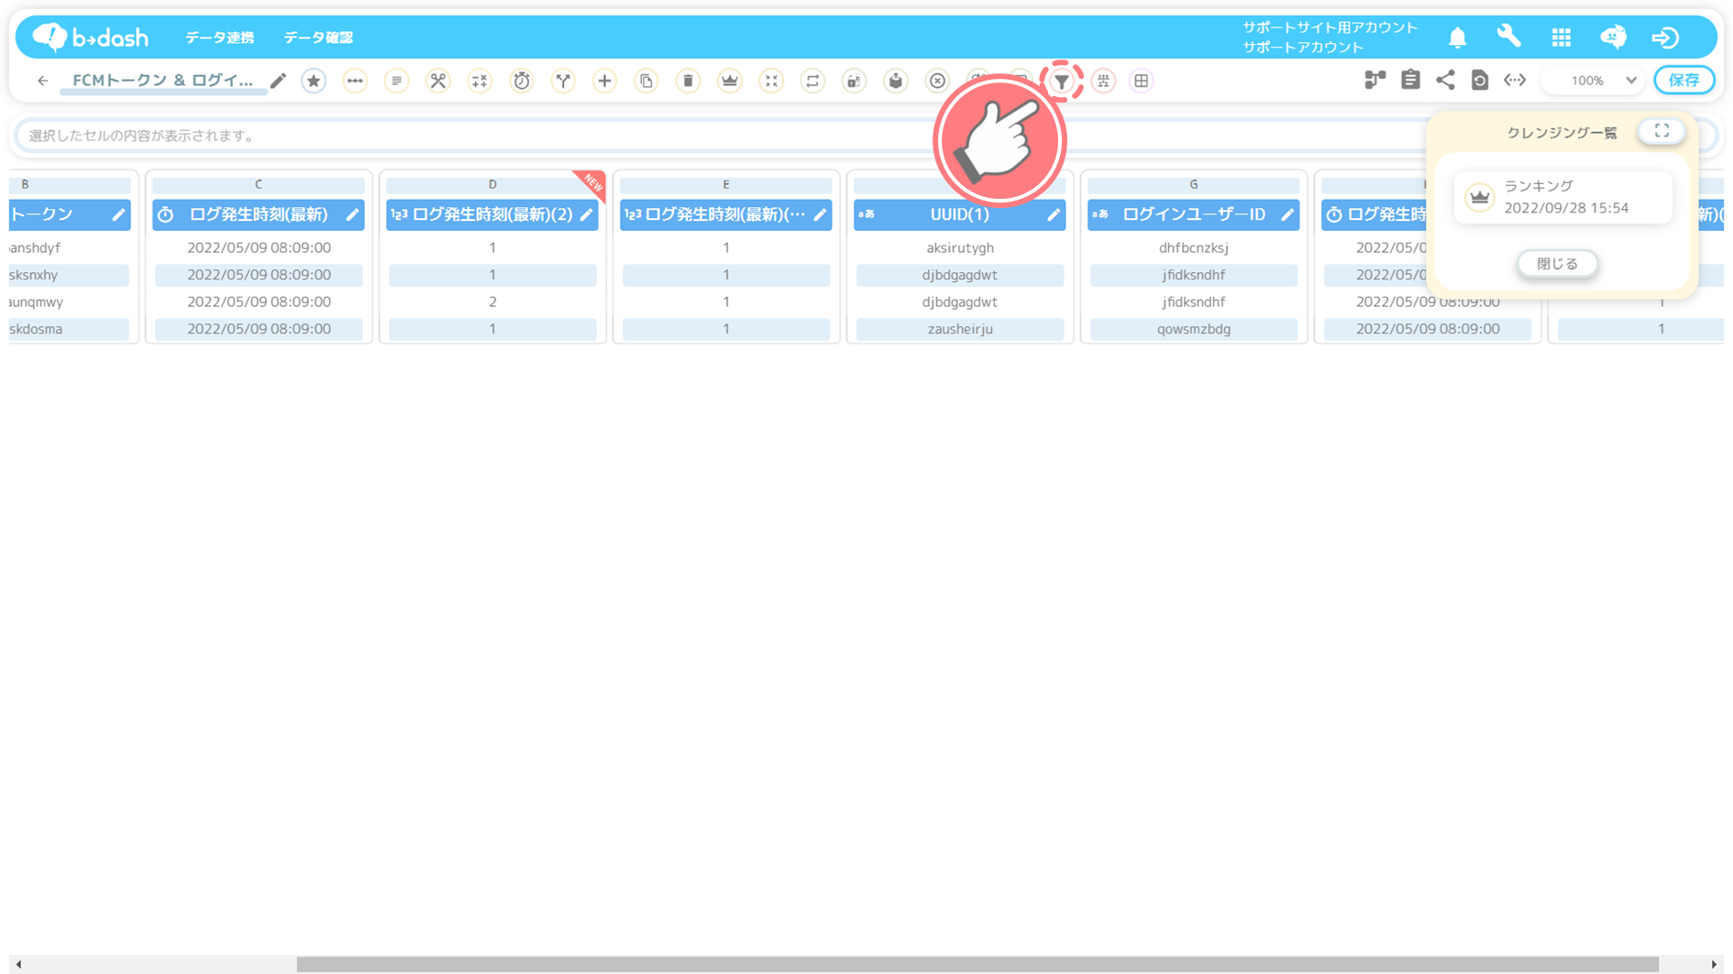The width and height of the screenshot is (1733, 974).
Task: Click the horizontal scrollbar thumb
Action: [977, 964]
